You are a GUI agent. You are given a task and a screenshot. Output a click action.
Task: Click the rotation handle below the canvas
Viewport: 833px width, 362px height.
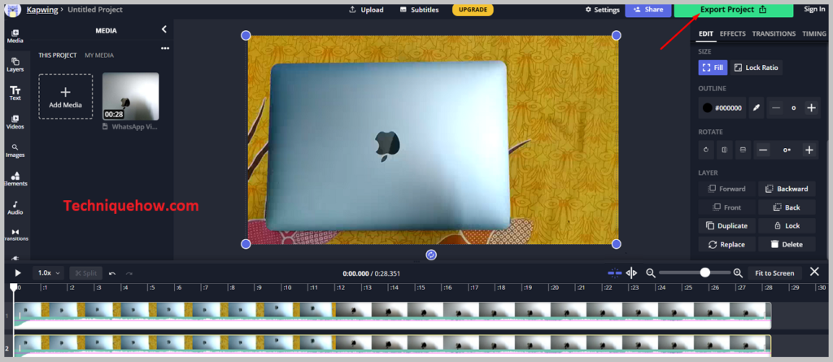point(431,255)
